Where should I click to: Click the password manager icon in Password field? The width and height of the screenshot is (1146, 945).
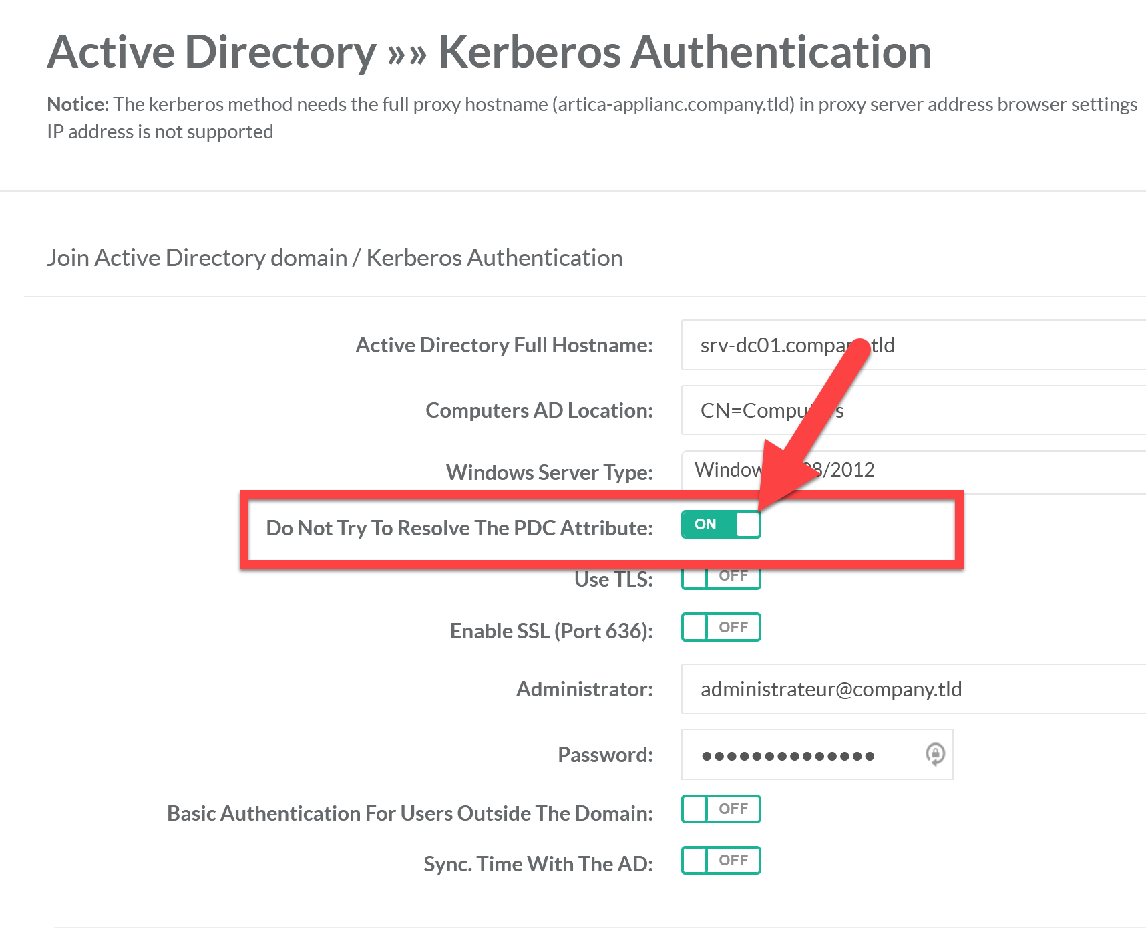pos(935,755)
